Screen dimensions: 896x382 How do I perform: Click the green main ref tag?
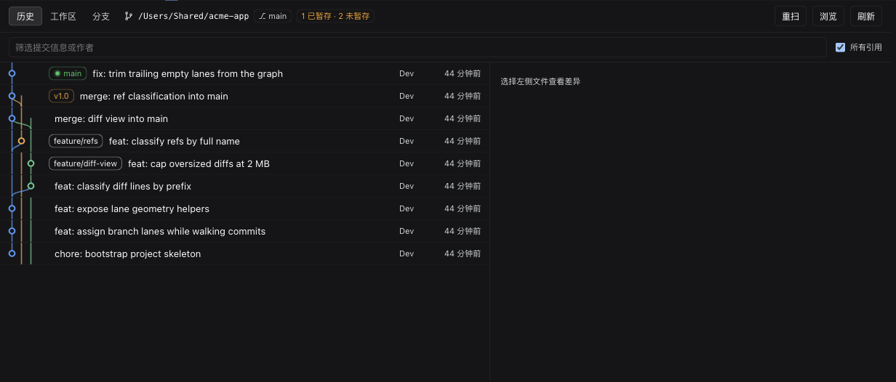68,73
